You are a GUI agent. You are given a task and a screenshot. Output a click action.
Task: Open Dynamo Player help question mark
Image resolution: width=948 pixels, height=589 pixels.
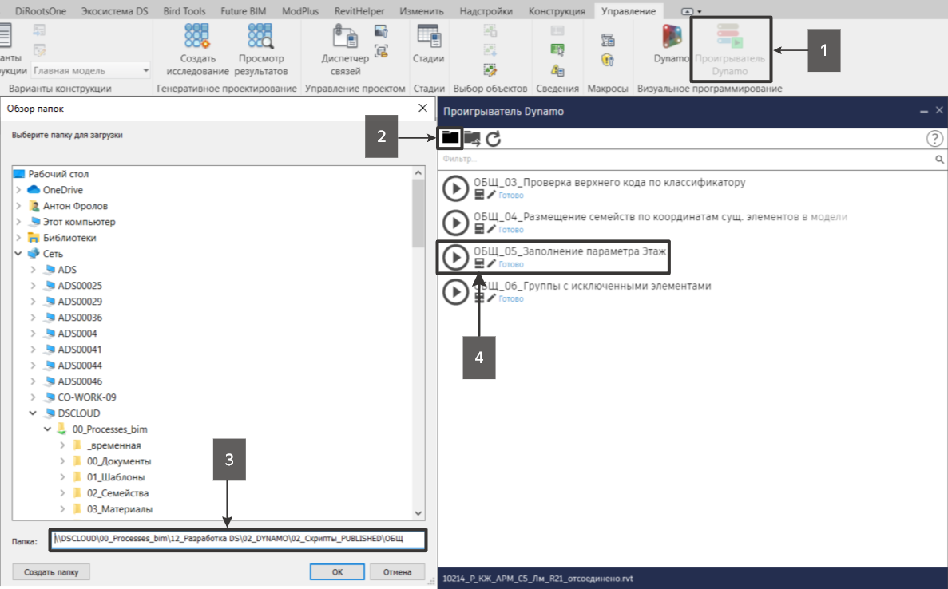click(x=934, y=139)
